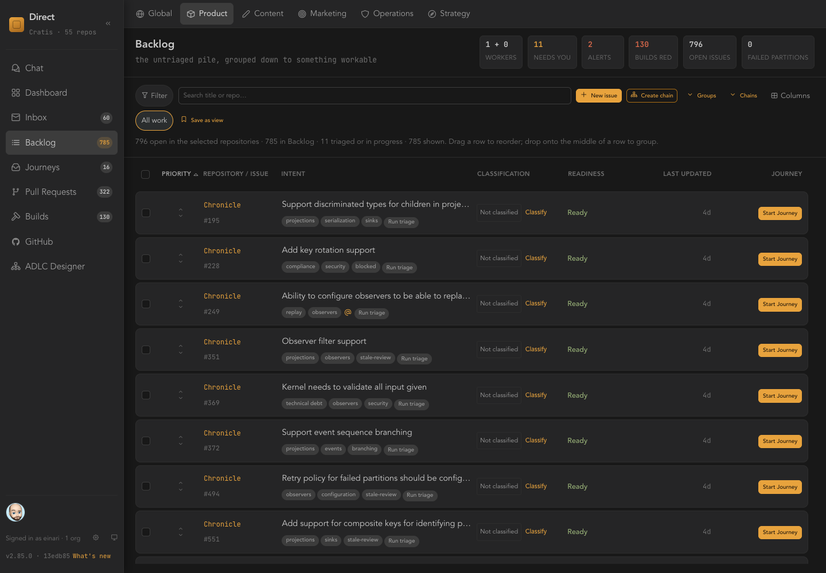The height and width of the screenshot is (573, 826).
Task: Open Pull Requests in the sidebar
Action: pos(61,192)
